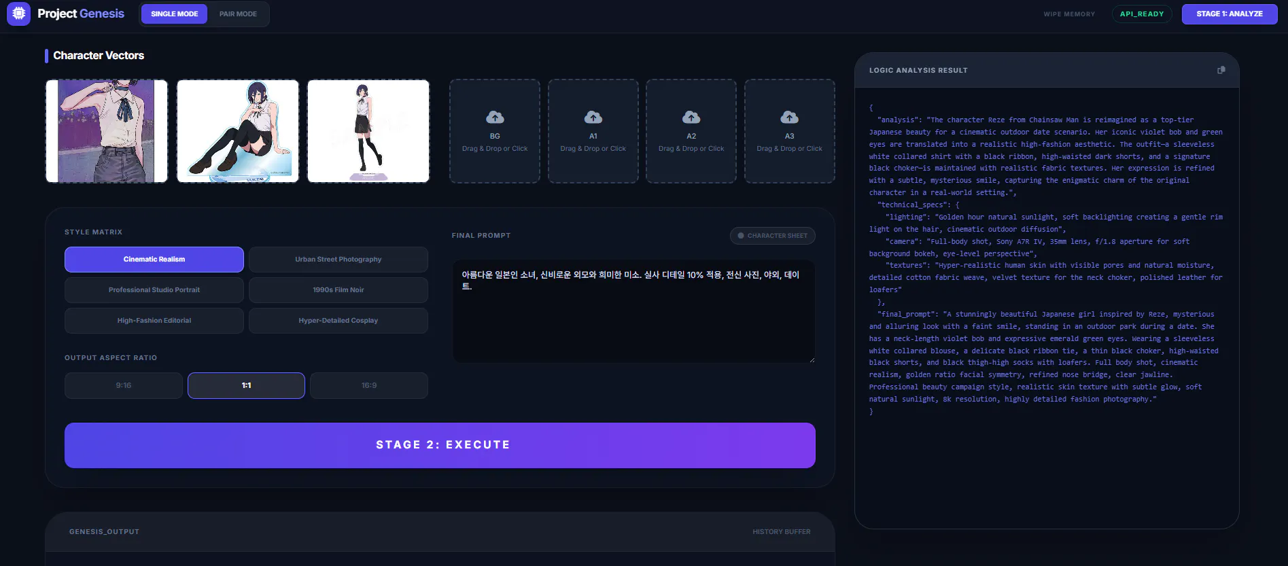
Task: Select the Cinematic Realism style
Action: pos(154,260)
